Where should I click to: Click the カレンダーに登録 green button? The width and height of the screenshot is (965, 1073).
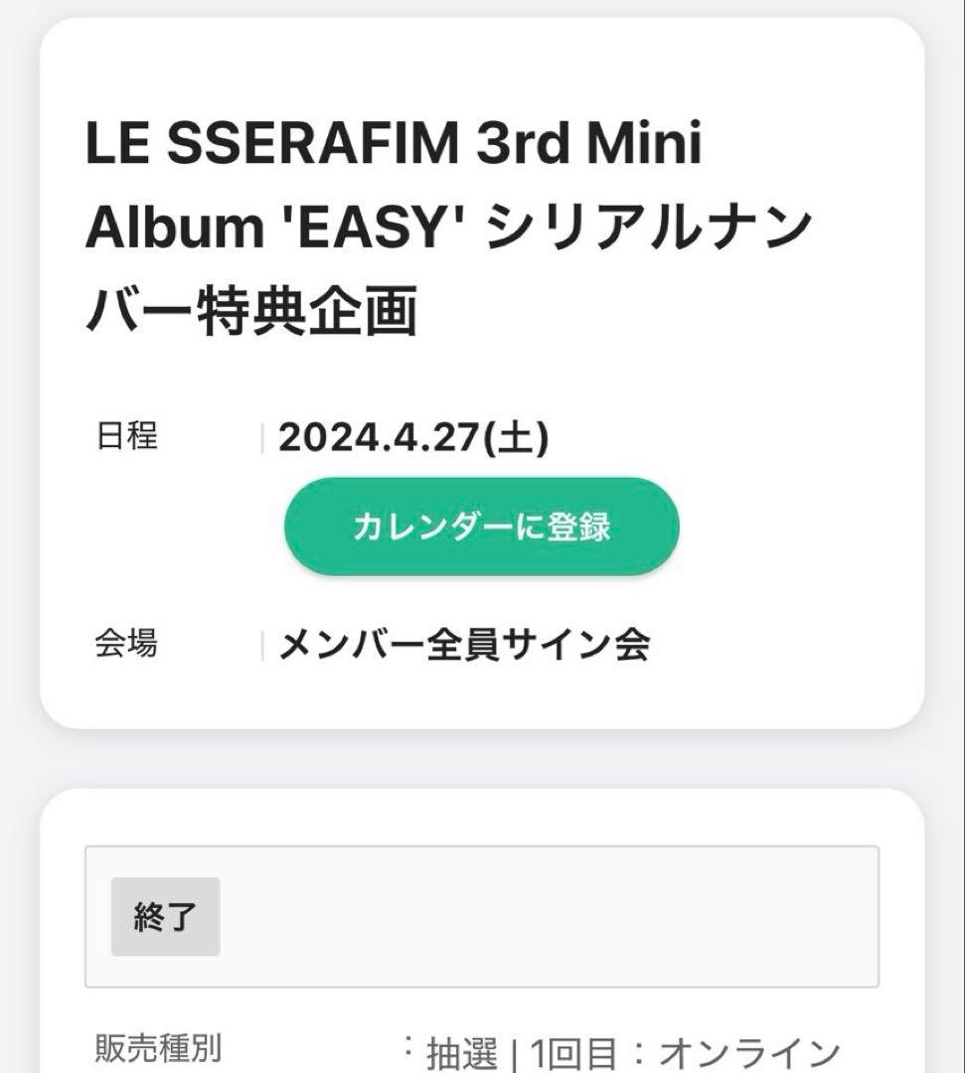(481, 529)
